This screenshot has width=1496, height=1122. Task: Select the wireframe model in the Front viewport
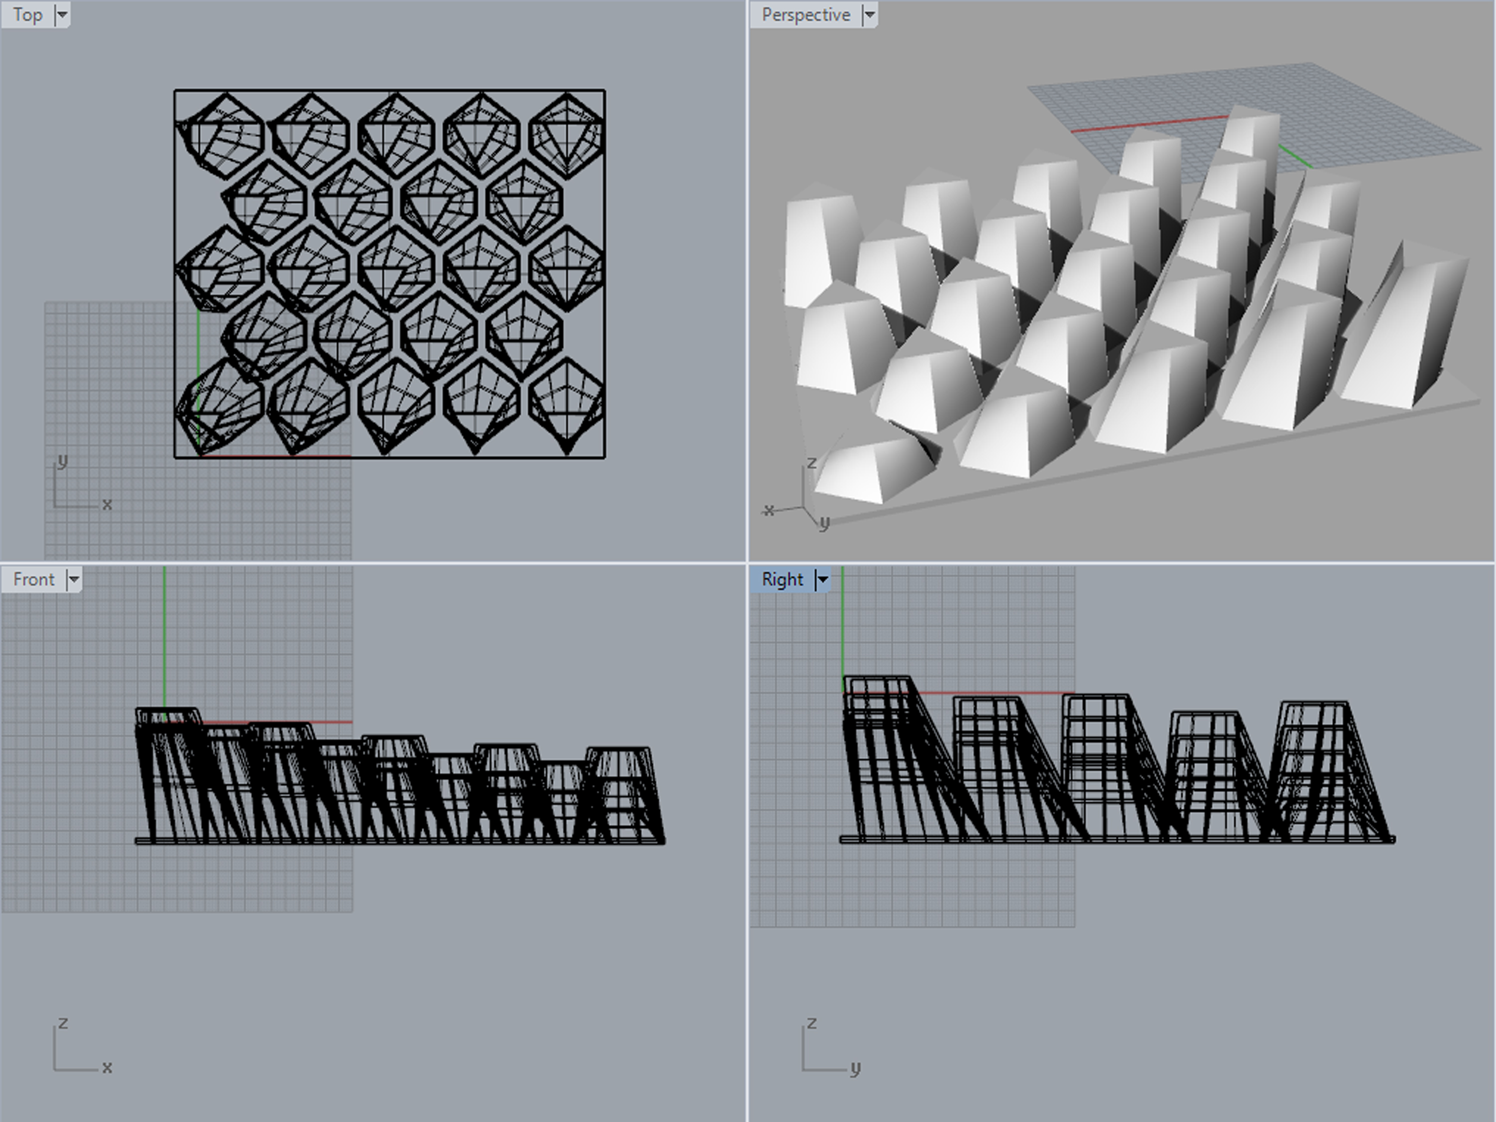pos(400,776)
